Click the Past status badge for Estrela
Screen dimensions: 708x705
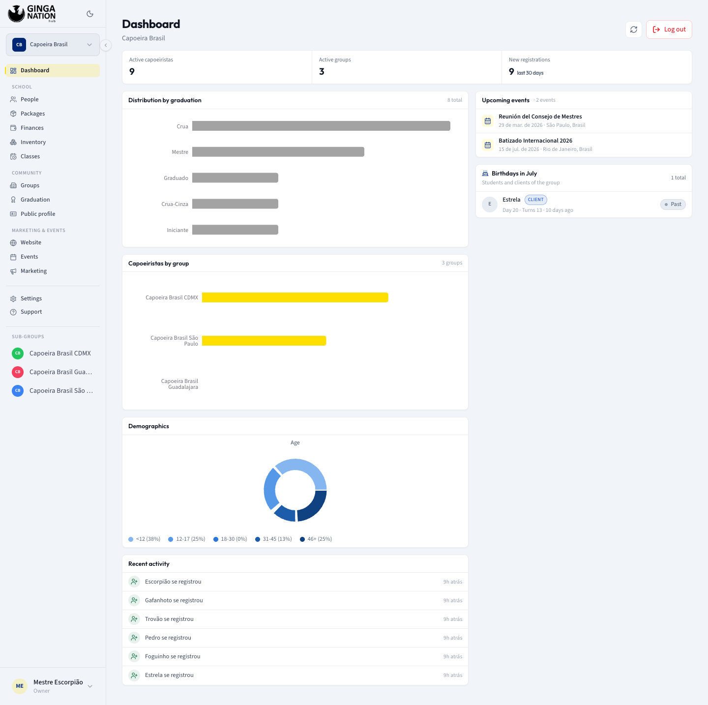point(673,205)
